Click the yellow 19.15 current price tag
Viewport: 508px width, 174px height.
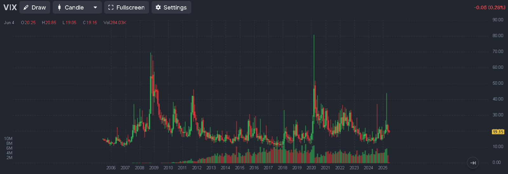498,132
